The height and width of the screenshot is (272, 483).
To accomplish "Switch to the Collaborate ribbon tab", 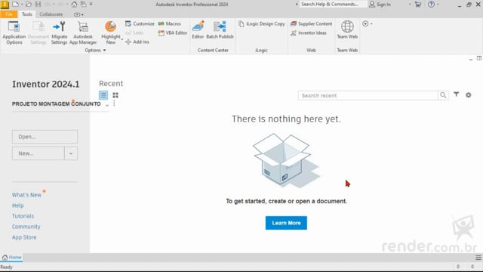I will point(51,14).
